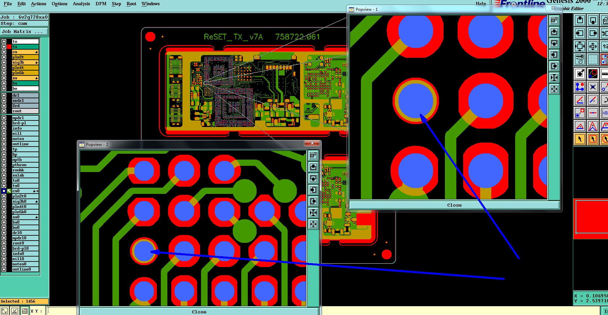Image resolution: width=608 pixels, height=315 pixels.
Task: Select the 'pln5b' layer row
Action: point(25,73)
